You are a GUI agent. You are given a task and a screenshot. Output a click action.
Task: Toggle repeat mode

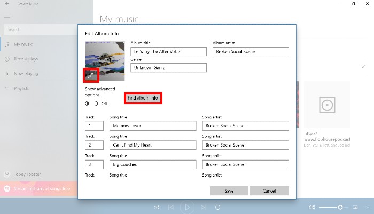point(217,207)
